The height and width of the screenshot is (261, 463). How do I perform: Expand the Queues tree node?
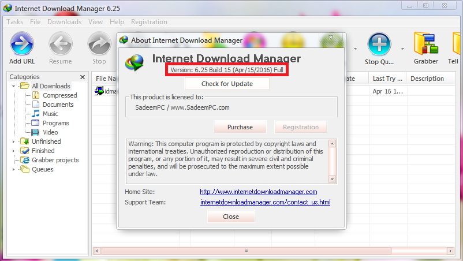tap(13, 169)
